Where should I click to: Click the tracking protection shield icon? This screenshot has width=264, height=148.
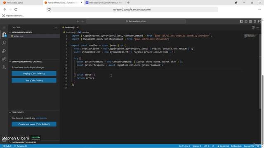[x=49, y=9]
